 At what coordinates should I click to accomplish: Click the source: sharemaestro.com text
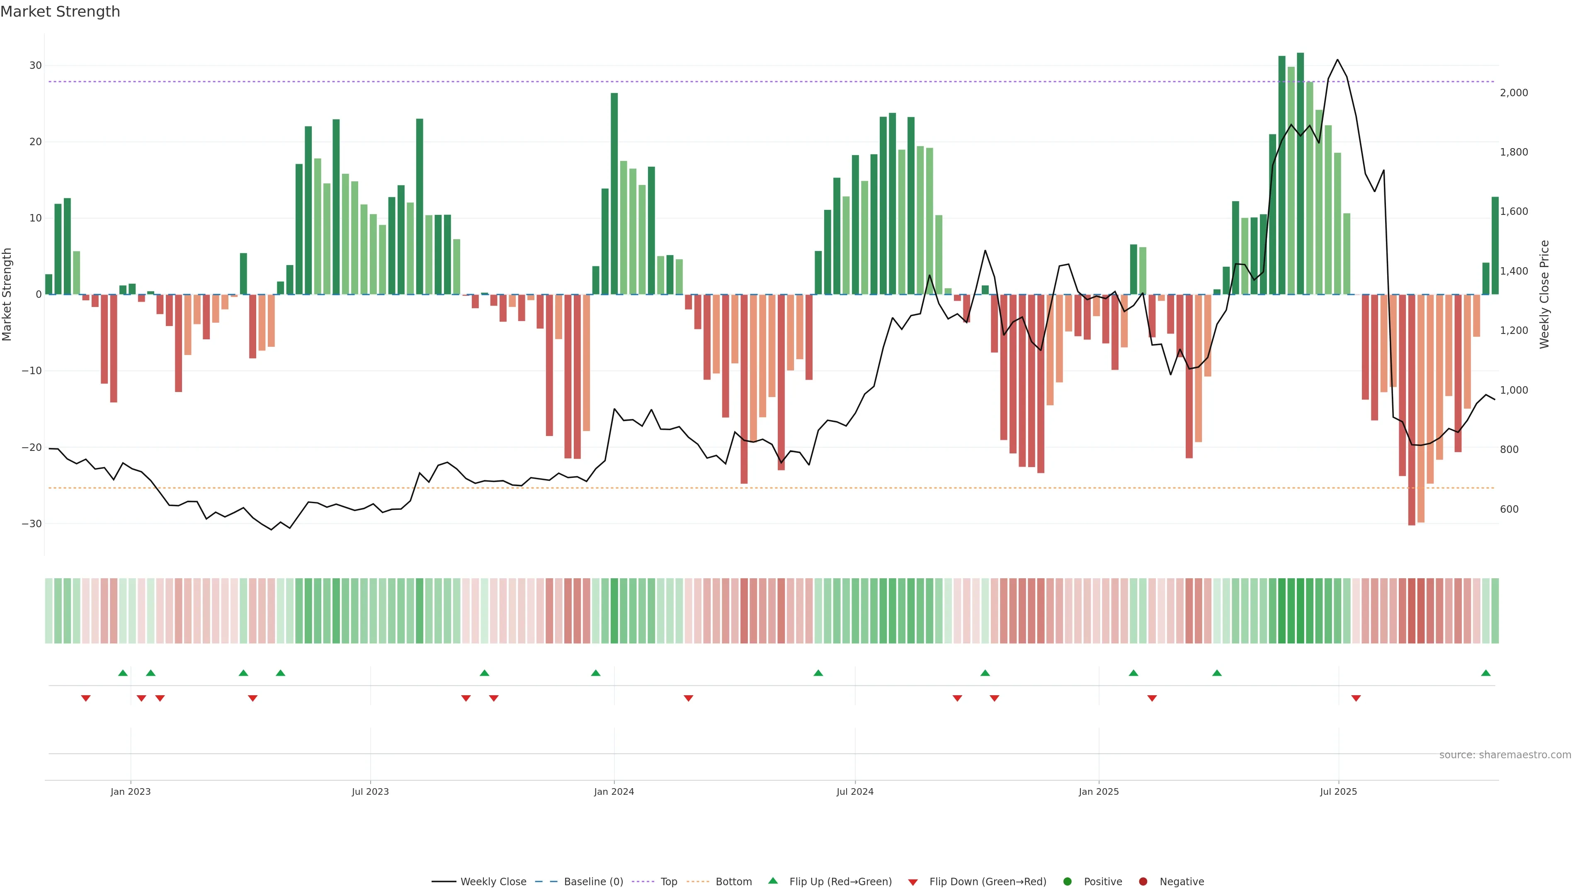1505,755
